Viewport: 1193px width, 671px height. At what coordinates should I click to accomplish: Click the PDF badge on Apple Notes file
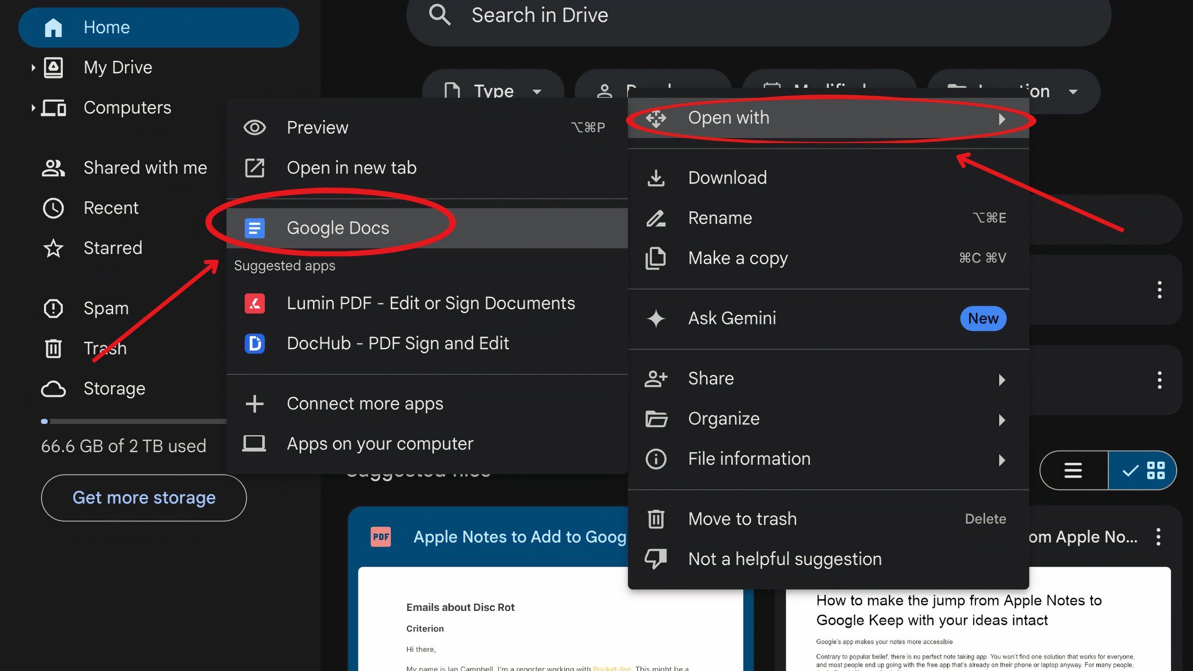pyautogui.click(x=381, y=537)
